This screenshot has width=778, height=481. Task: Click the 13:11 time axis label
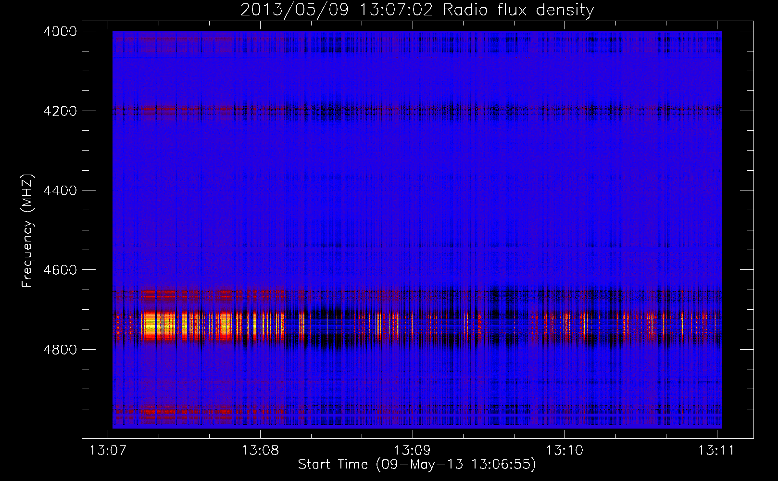click(x=716, y=450)
